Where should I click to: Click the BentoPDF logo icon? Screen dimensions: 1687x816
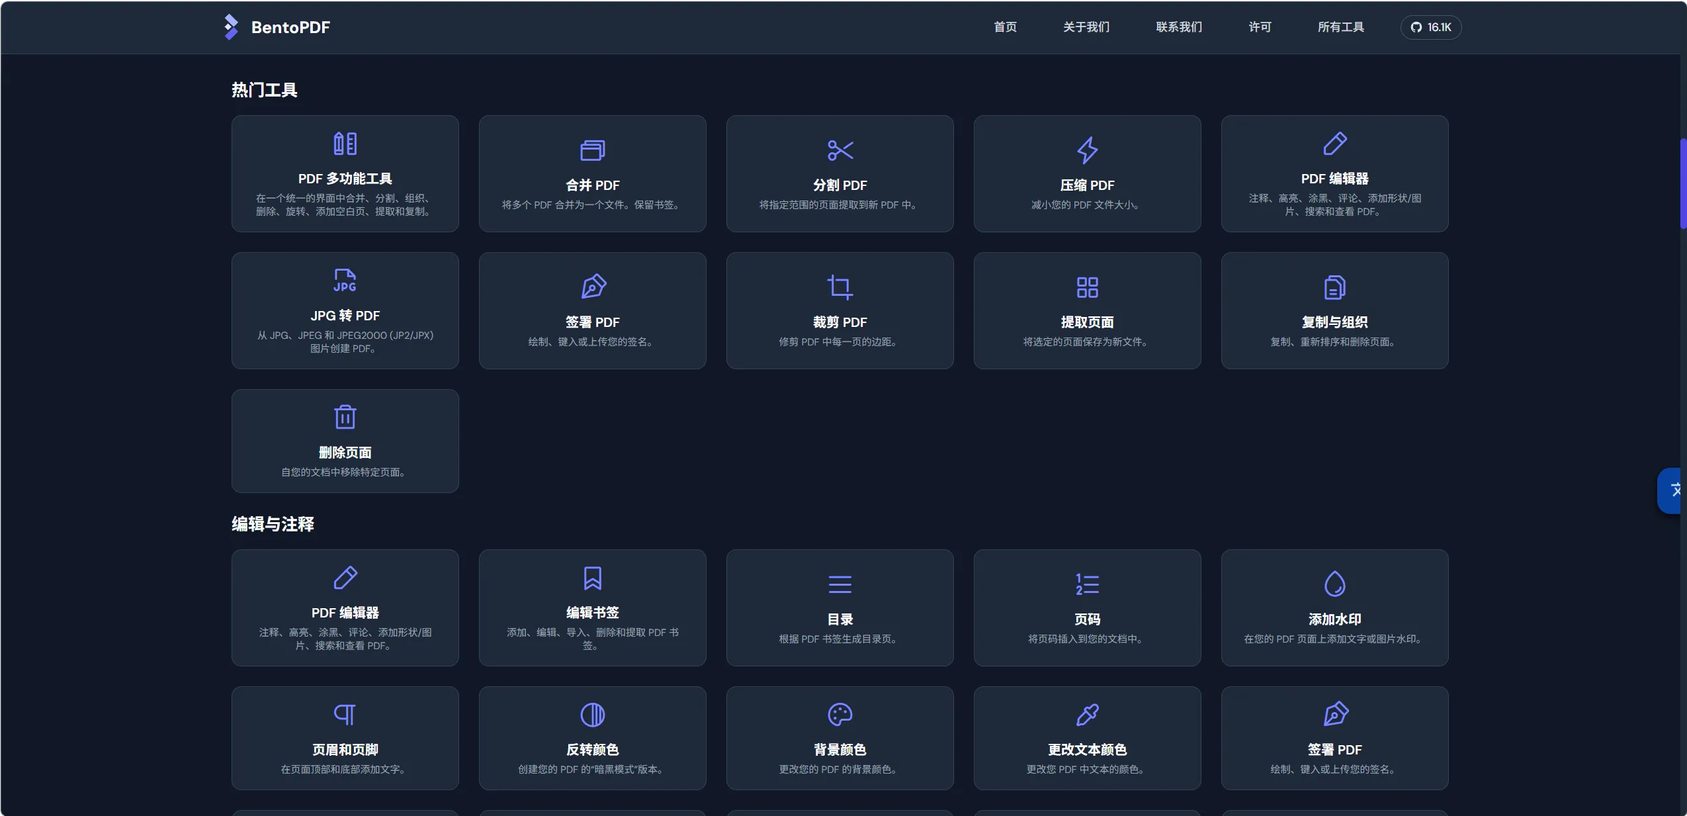(231, 27)
